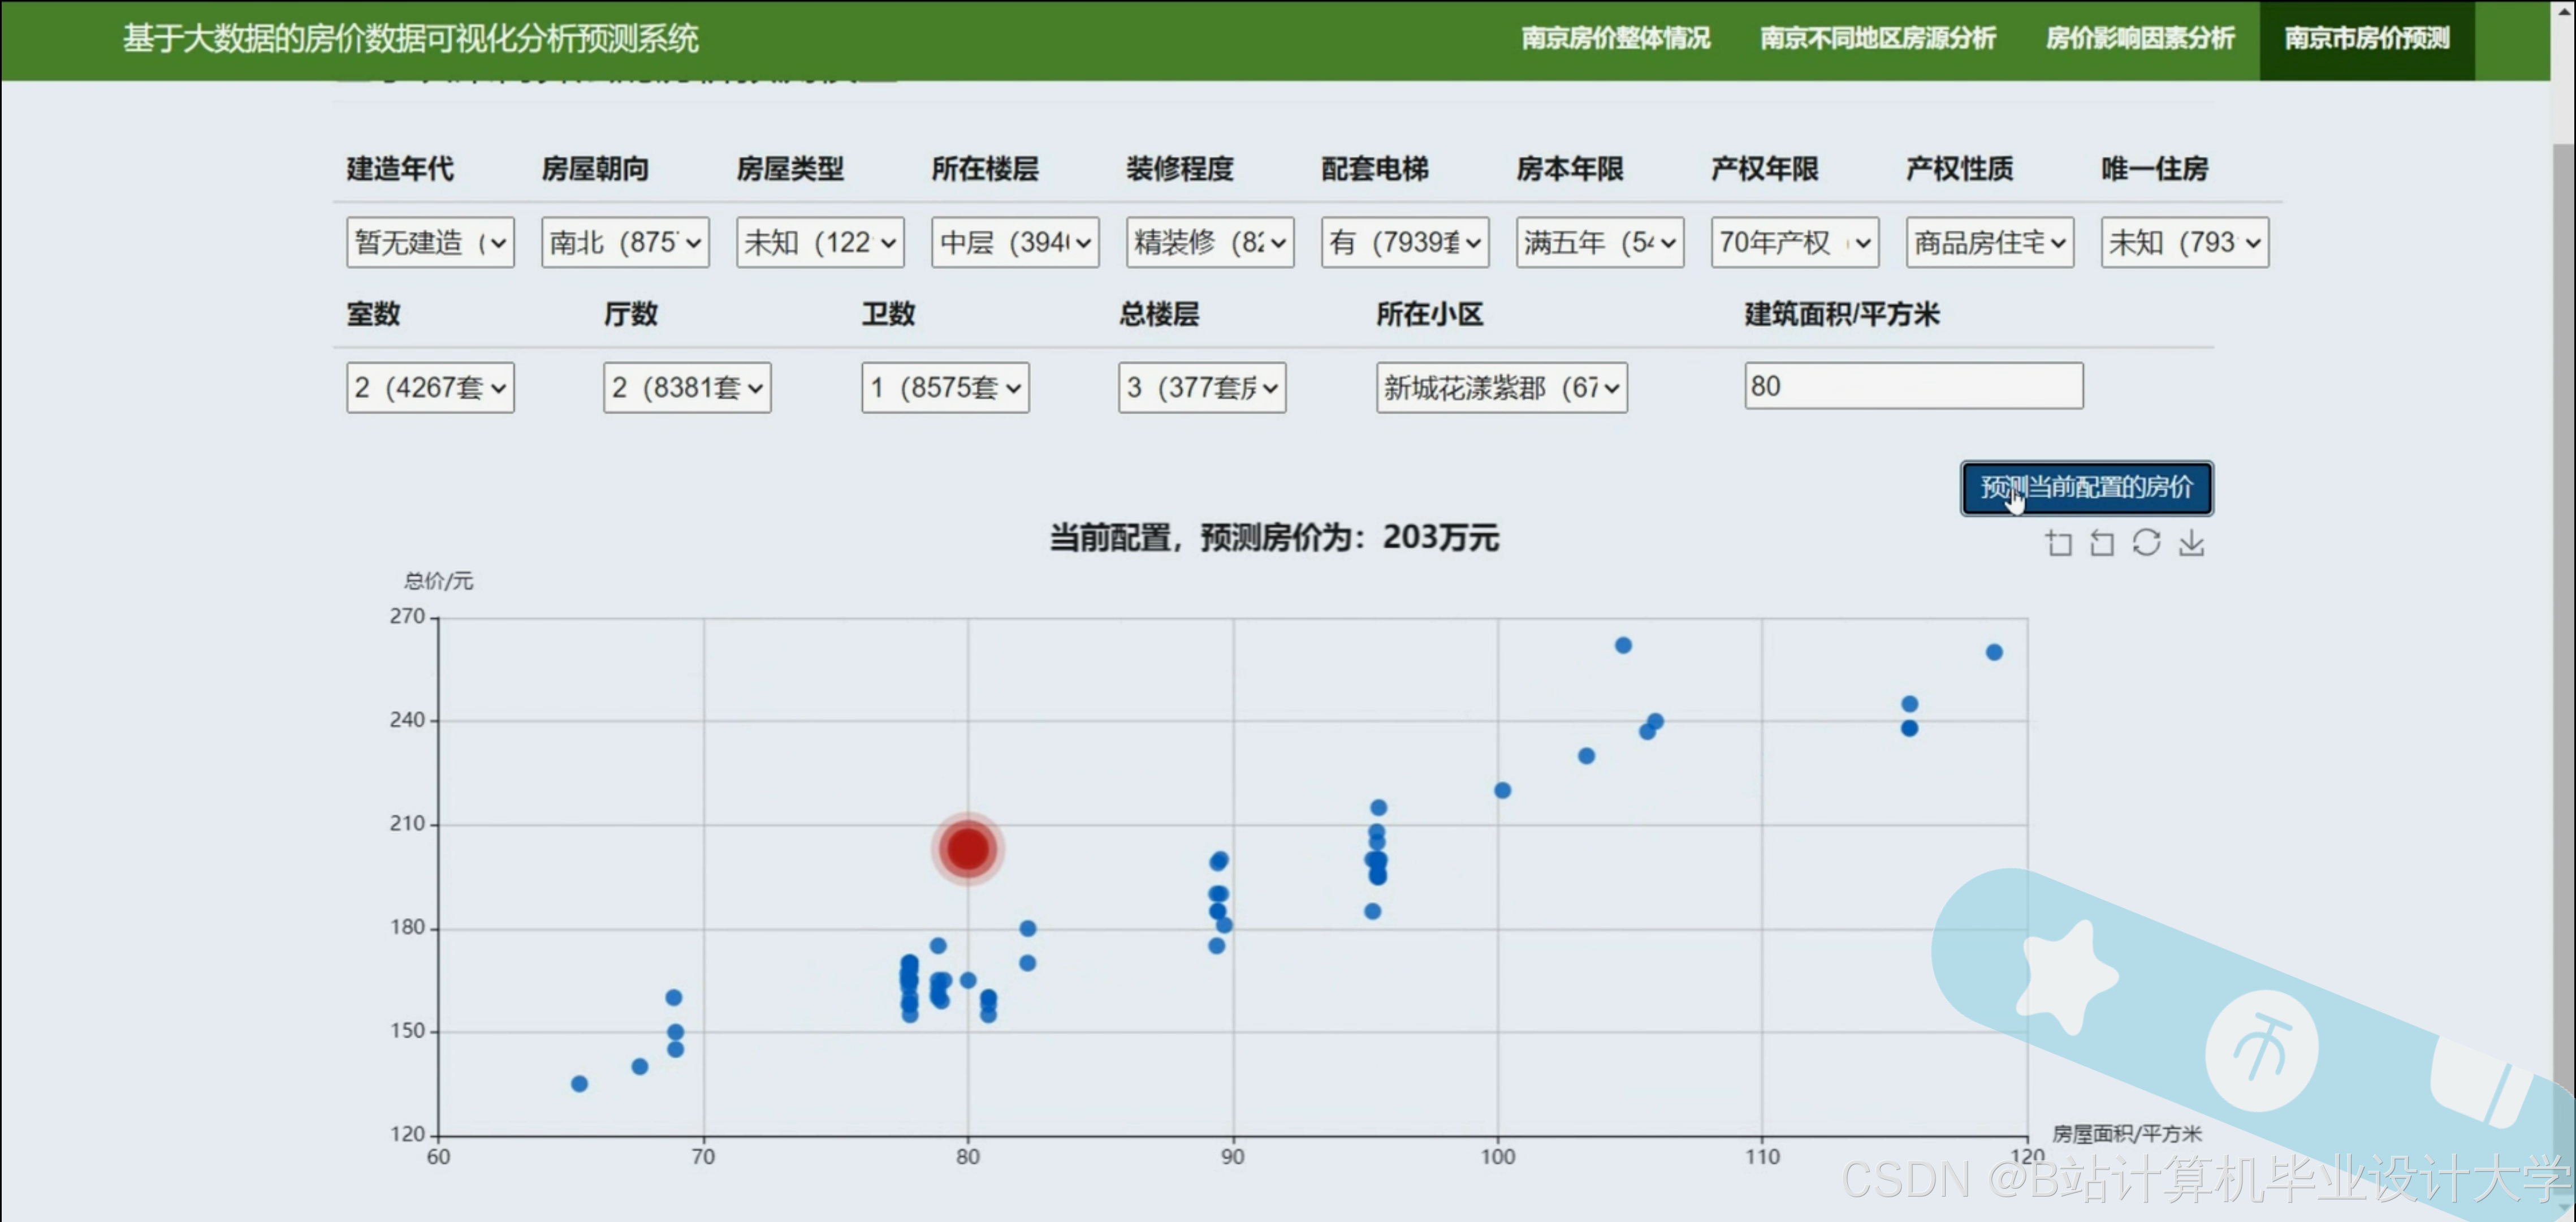Viewport: 2576px width, 1222px height.
Task: Open the 装修程度 dropdown showing 精装修
Action: tap(1210, 242)
